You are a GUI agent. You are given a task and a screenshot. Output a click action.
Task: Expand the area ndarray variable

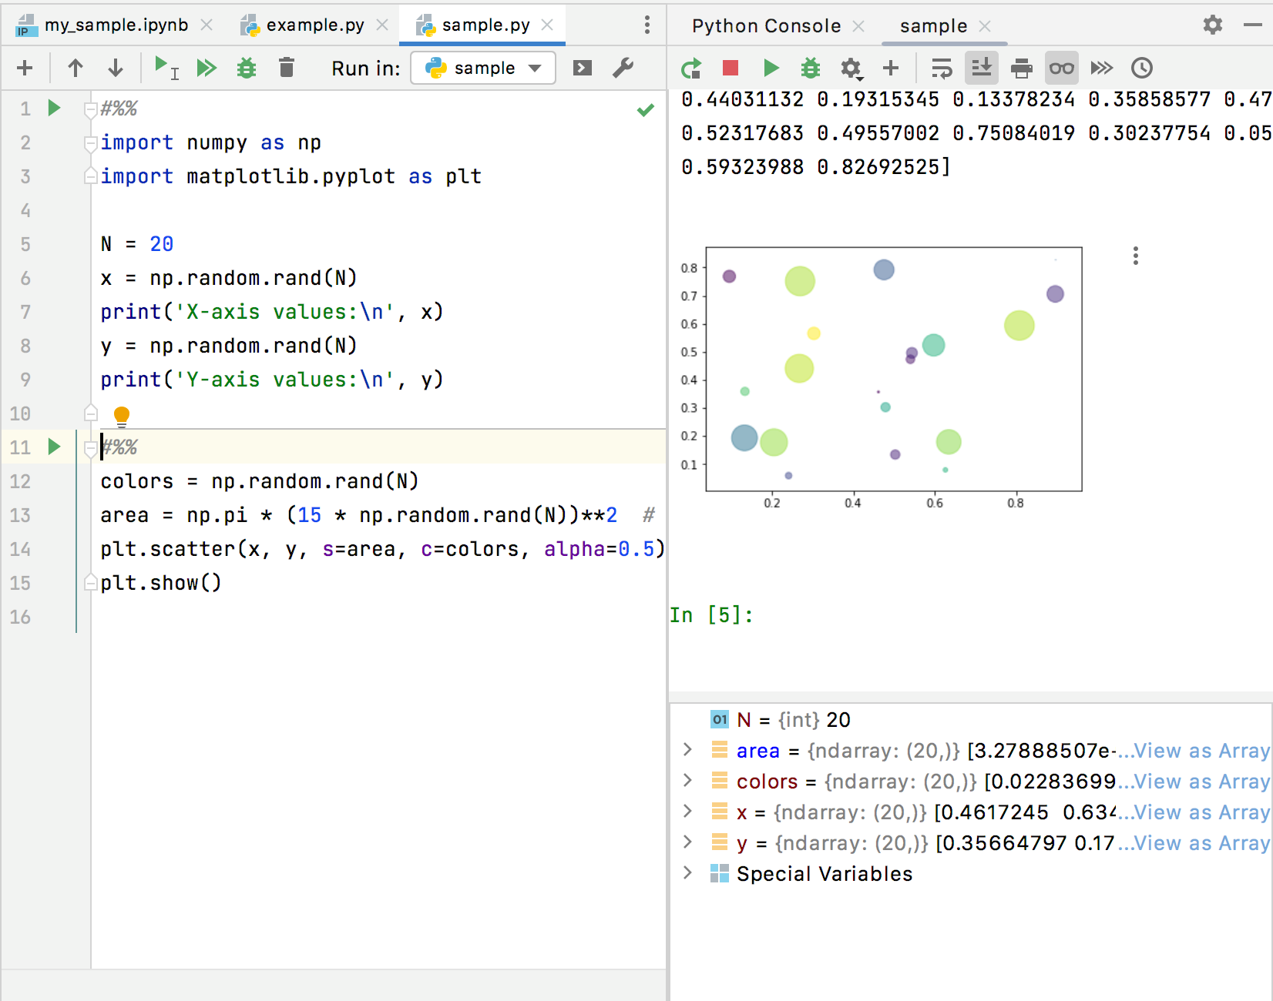(687, 749)
